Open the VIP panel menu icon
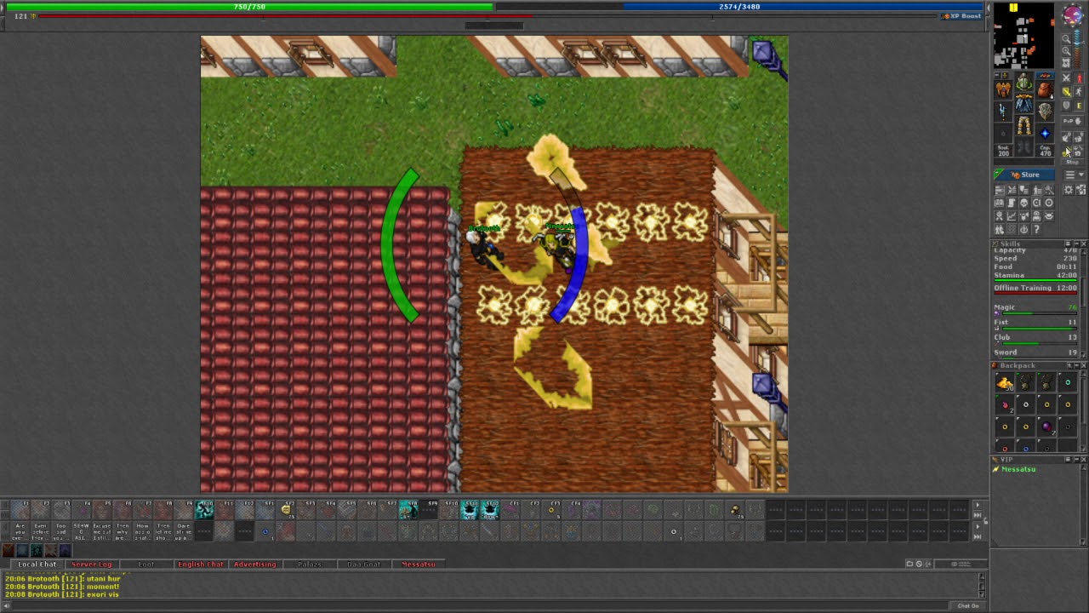This screenshot has height=613, width=1089. tap(1068, 460)
